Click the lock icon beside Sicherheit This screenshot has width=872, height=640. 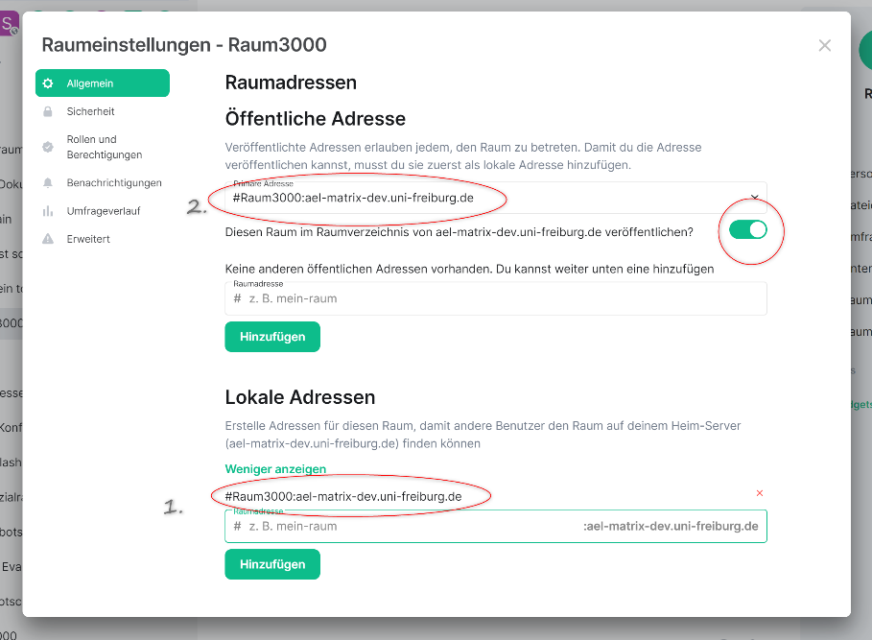(48, 111)
